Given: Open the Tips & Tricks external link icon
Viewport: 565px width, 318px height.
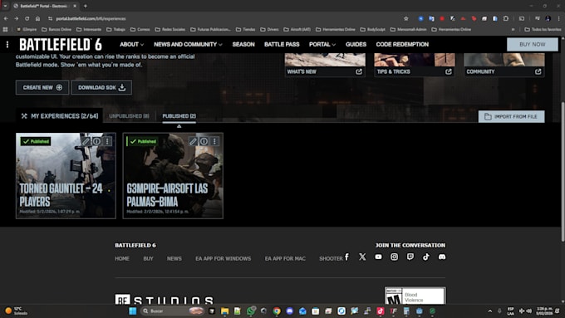Looking at the screenshot, I should click(x=448, y=71).
